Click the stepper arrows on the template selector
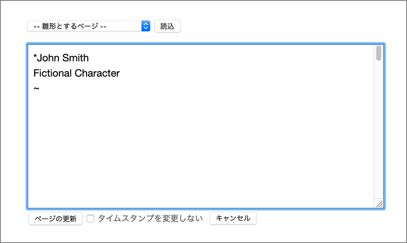 (145, 26)
